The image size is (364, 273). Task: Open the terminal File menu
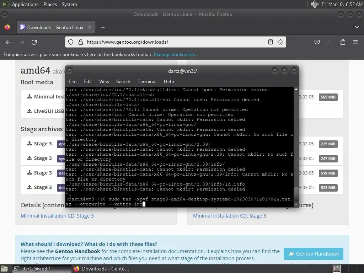[x=73, y=81]
